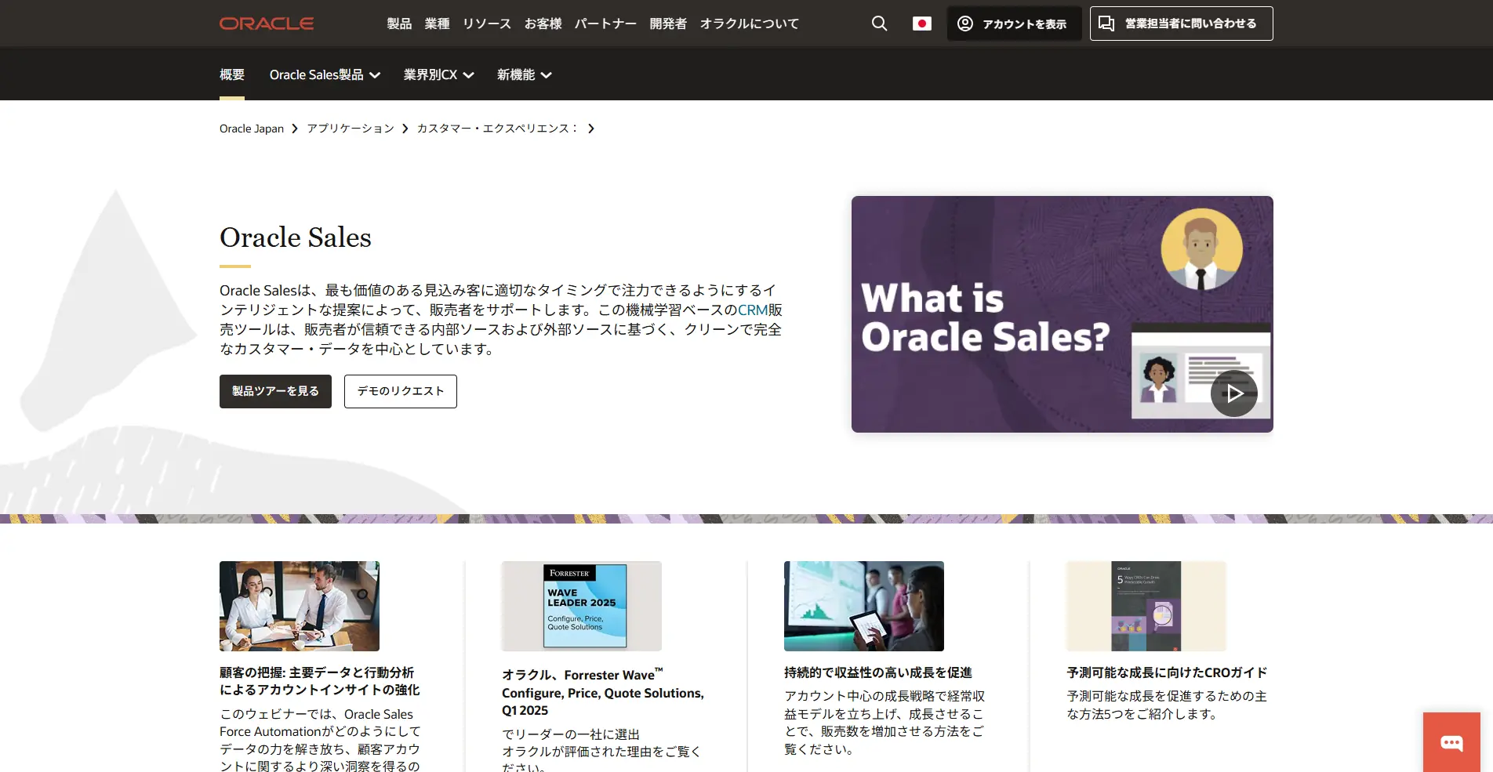This screenshot has height=772, width=1493.
Task: Click chevron after カスタマー・エクスペリエンス breadcrumb
Action: coord(591,129)
